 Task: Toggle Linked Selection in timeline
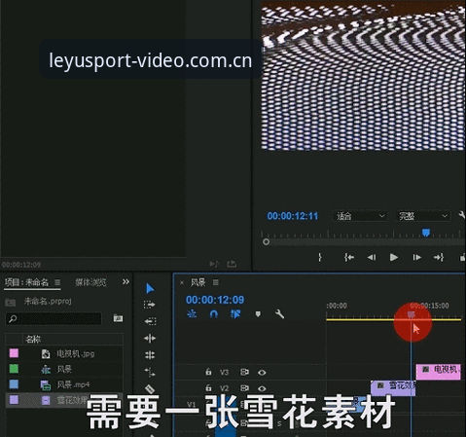[x=235, y=314]
